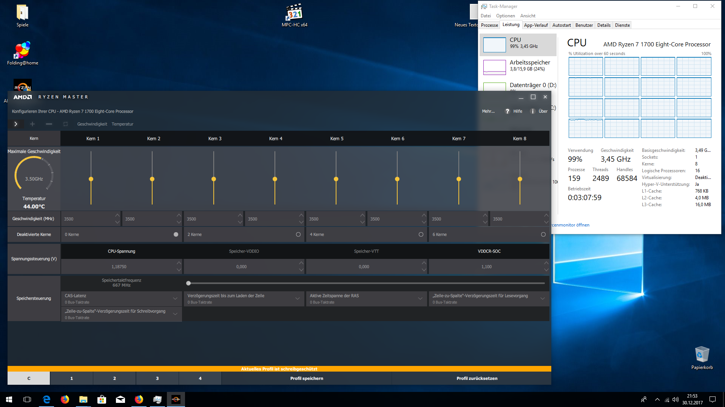Viewport: 725px width, 407px height.
Task: Click the Kern 1 speed slider handle
Action: tap(91, 179)
